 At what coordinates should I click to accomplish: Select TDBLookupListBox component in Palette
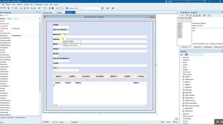[190, 103]
